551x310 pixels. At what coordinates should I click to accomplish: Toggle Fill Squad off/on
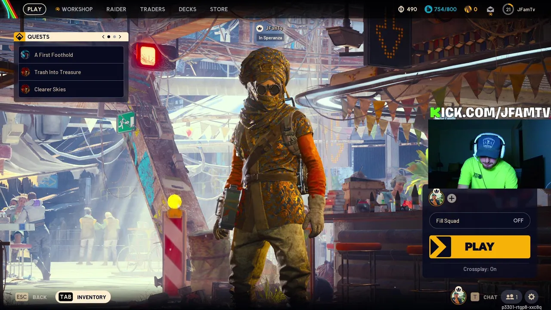tap(480, 220)
